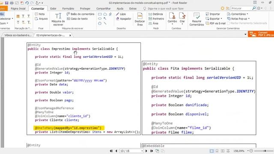This screenshot has height=154, width=274.
Task: Switch to single page view mode
Action: [211, 151]
